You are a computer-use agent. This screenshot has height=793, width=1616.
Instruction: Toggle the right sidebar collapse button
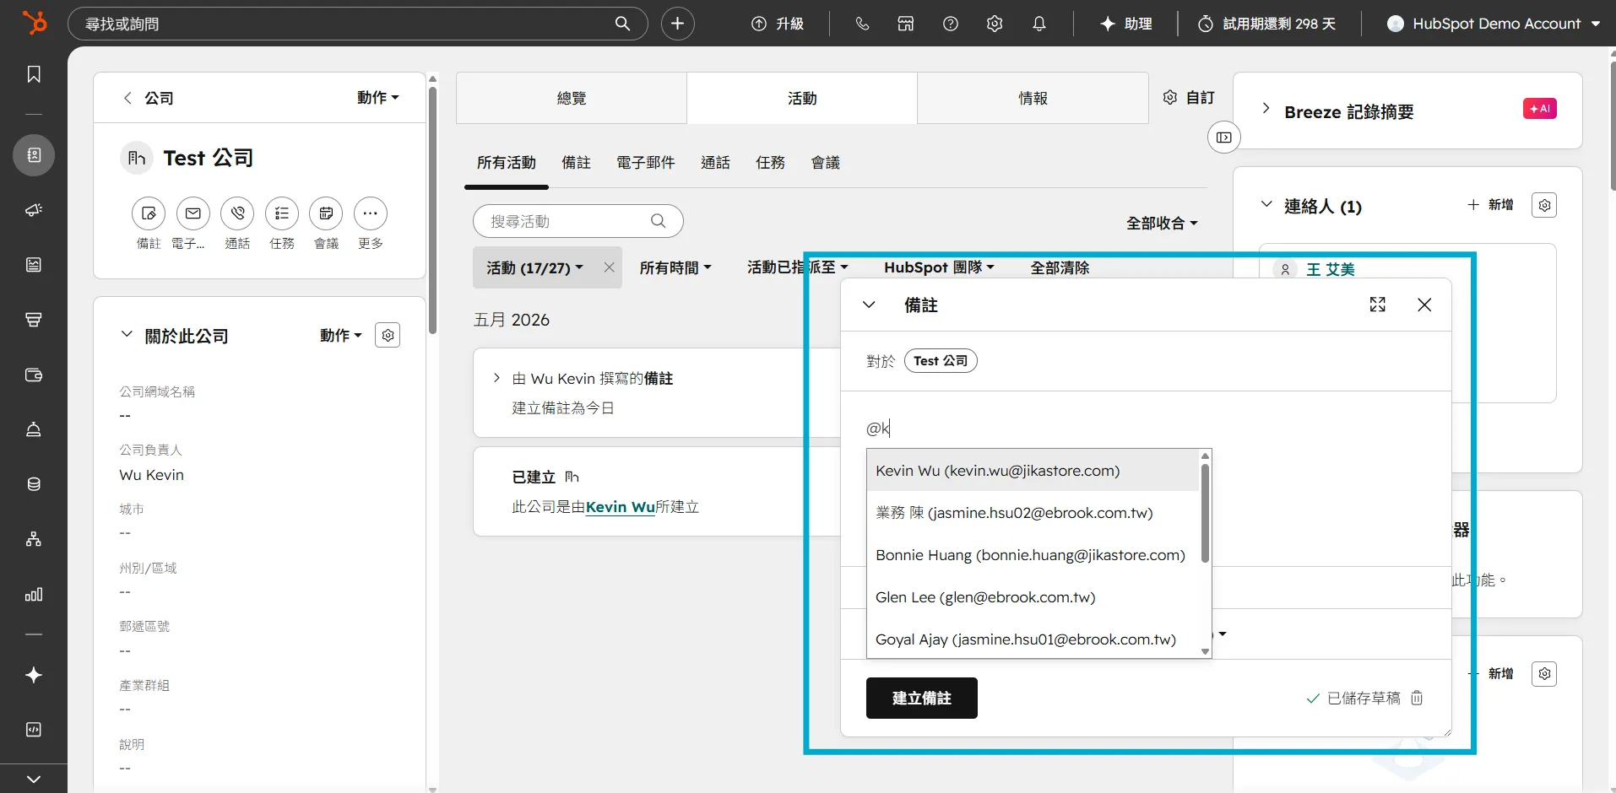point(1224,138)
